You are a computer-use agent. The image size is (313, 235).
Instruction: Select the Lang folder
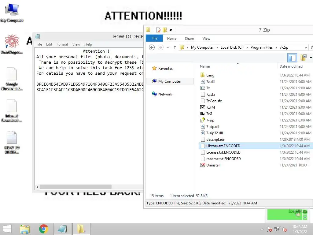[256, 75]
